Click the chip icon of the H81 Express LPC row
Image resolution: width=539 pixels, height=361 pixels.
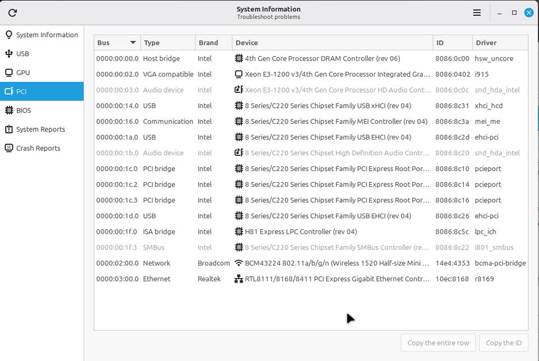click(239, 232)
